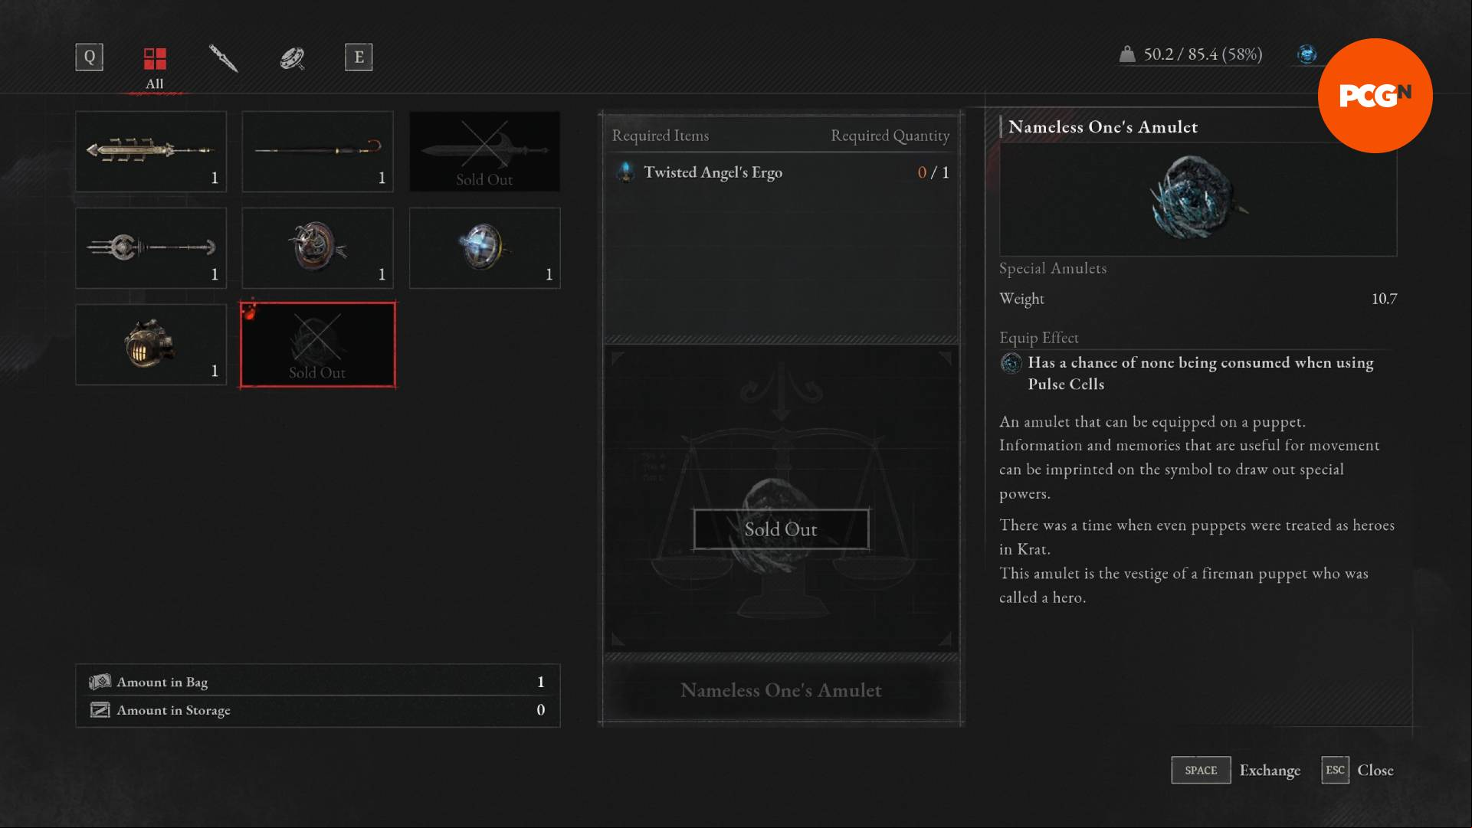
Task: Select the trident spear weapon item
Action: (x=151, y=247)
